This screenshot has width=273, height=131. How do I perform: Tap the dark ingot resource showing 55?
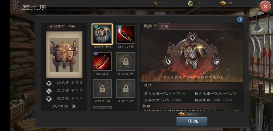[x=157, y=3]
